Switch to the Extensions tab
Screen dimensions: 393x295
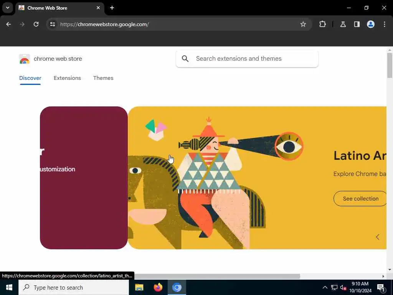[x=67, y=78]
